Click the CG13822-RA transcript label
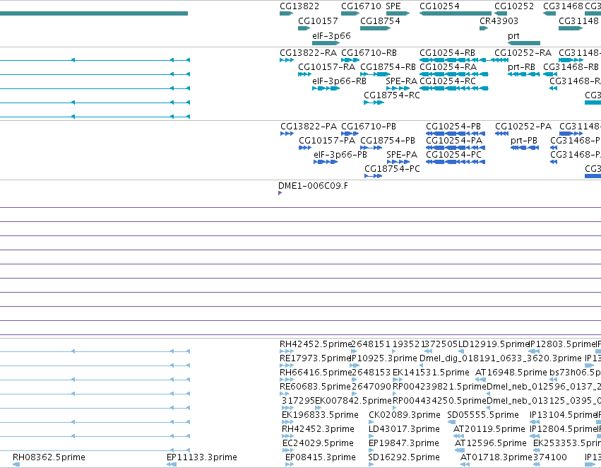This screenshot has height=468, width=601. click(309, 52)
